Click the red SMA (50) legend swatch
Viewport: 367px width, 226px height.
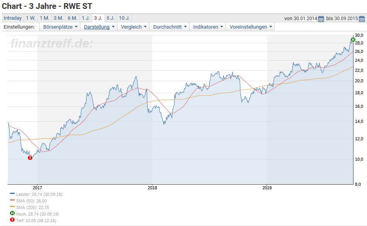click(12, 200)
